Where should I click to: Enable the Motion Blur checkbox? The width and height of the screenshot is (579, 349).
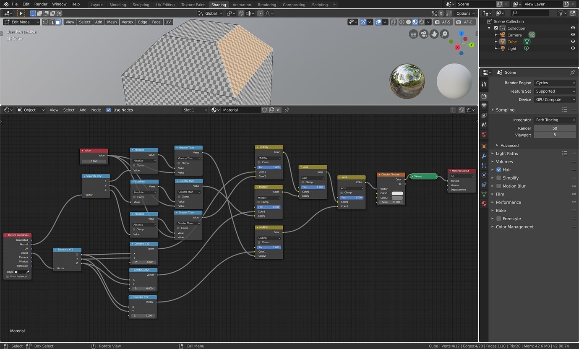[x=499, y=186]
